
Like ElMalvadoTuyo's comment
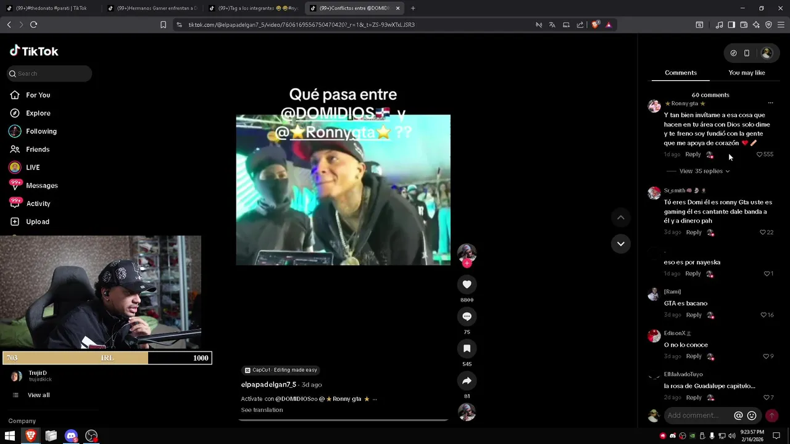click(766, 398)
